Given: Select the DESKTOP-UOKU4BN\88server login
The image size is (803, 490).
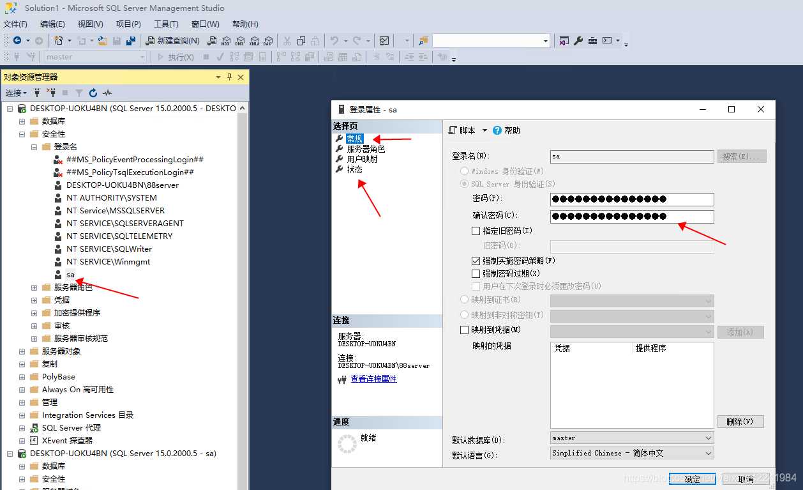Looking at the screenshot, I should point(123,185).
